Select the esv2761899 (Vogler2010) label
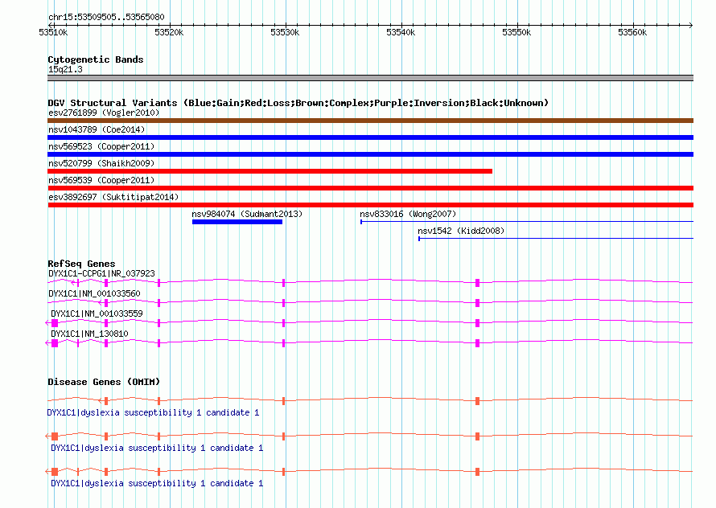716x508 pixels. (104, 113)
